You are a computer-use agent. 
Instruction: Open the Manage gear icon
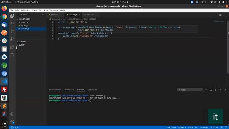pos(12,121)
